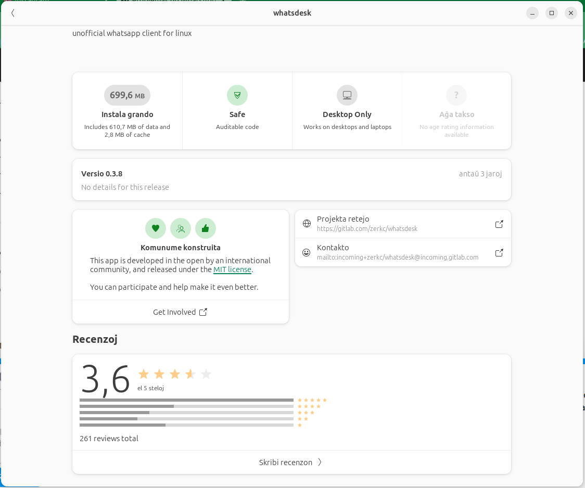Open the MIT license link
The width and height of the screenshot is (585, 488).
(232, 269)
